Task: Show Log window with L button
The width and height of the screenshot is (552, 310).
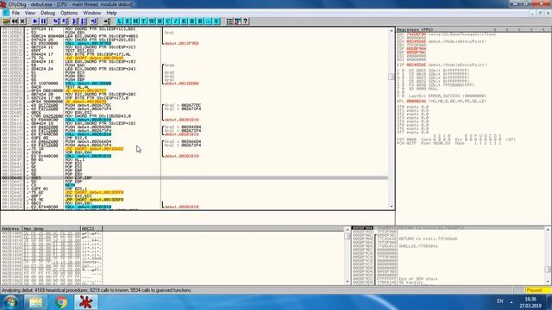Action: (119, 22)
